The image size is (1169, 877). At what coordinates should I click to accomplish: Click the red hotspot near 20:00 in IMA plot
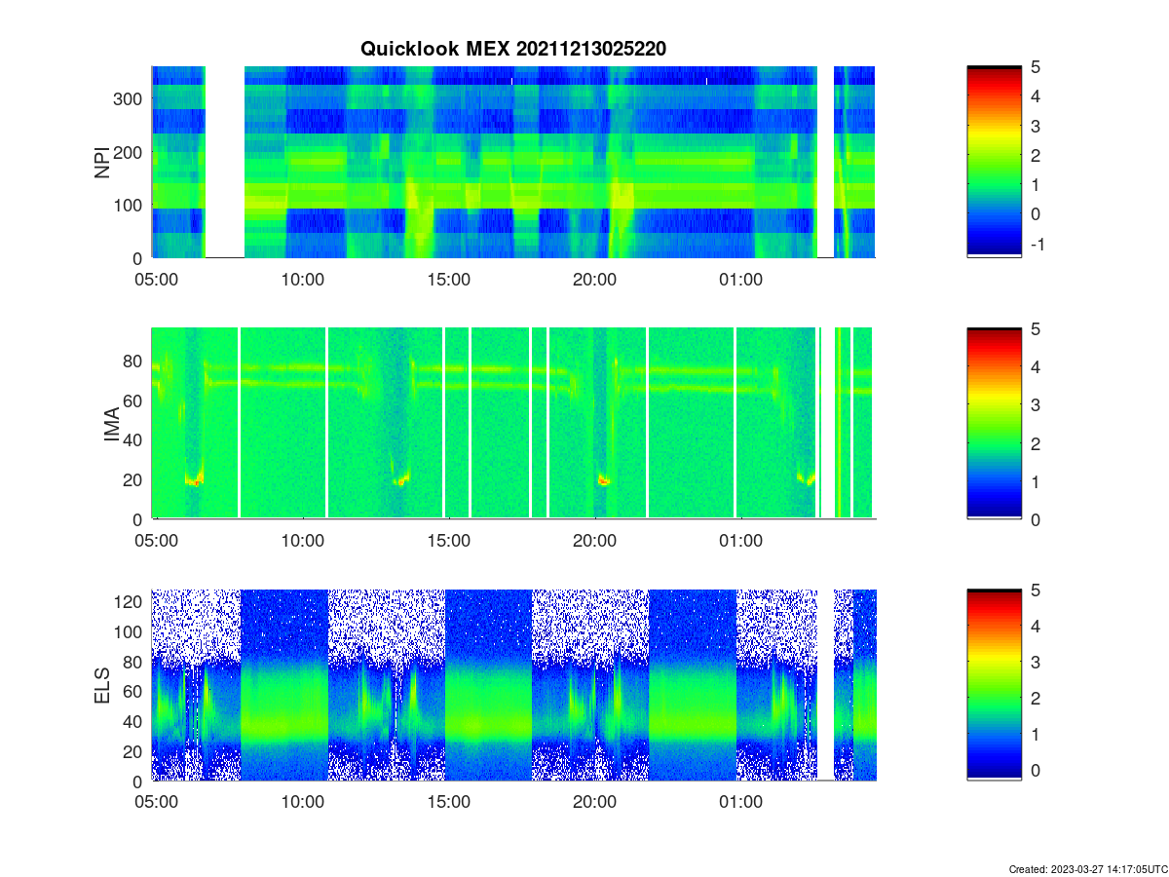tap(603, 480)
